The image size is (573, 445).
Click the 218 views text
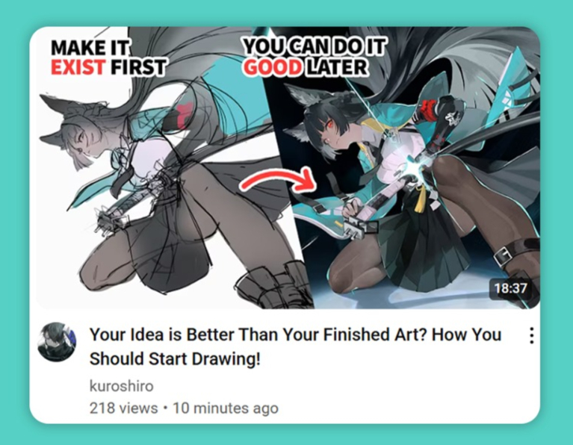coord(123,408)
